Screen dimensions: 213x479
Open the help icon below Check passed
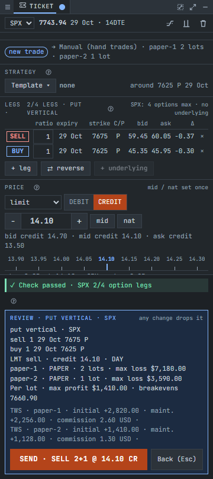tap(14, 301)
